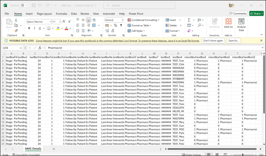Open the Name Box dropdown arrow
Image resolution: width=266 pixels, height=156 pixels.
21,48
